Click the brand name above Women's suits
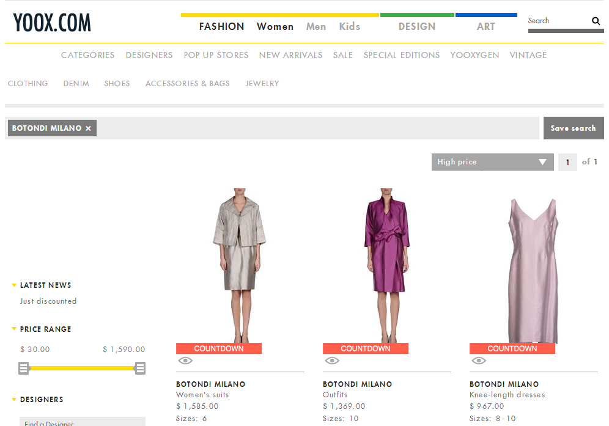Image resolution: width=609 pixels, height=426 pixels. point(210,384)
